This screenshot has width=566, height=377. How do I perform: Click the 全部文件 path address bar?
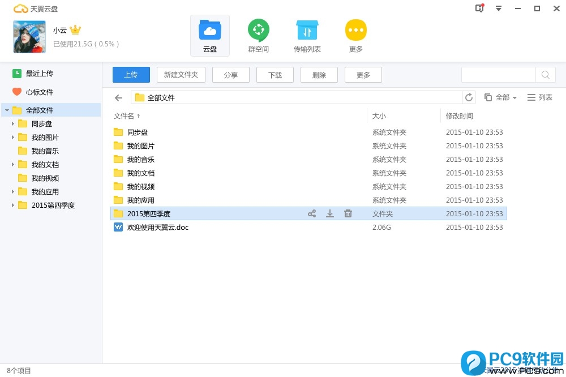(x=296, y=97)
